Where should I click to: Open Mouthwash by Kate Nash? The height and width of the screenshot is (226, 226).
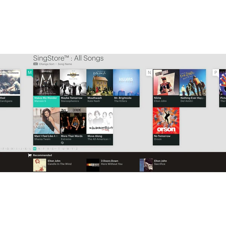pos(100,88)
